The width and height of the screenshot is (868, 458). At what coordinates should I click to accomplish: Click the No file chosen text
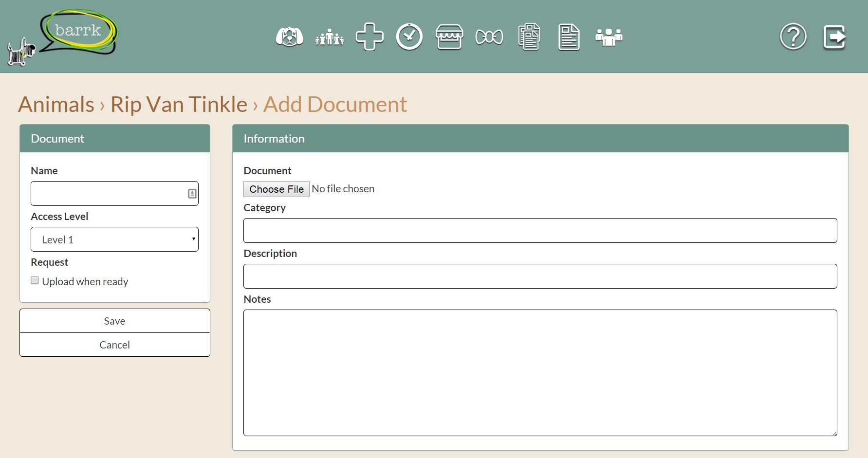pos(343,189)
